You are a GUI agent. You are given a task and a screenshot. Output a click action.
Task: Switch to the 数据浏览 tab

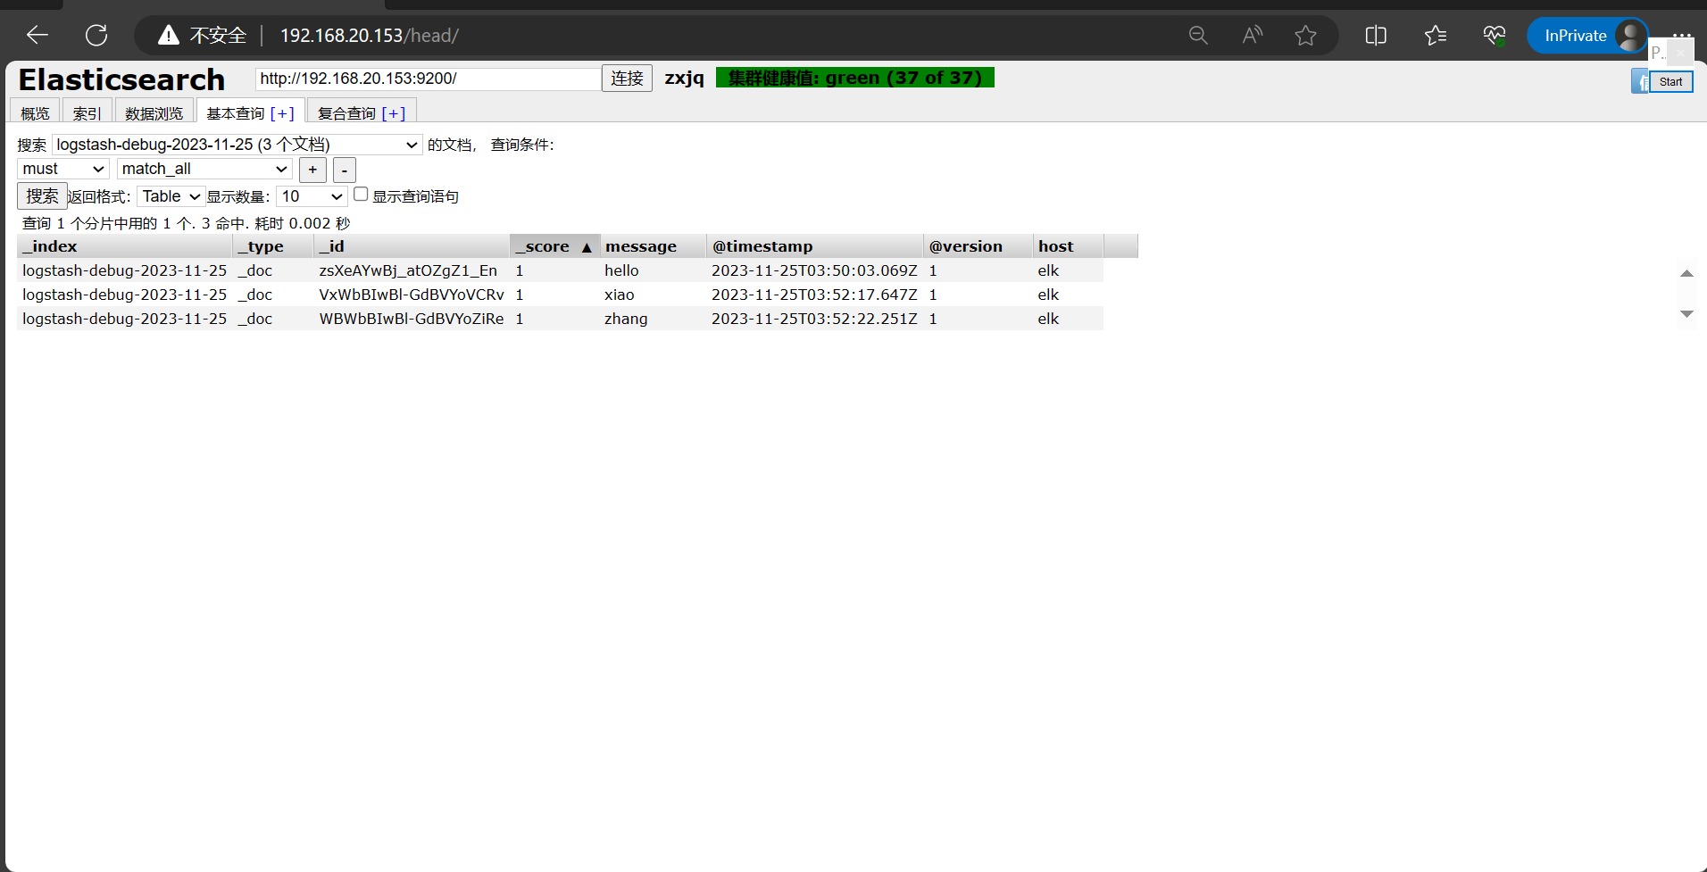(x=154, y=113)
